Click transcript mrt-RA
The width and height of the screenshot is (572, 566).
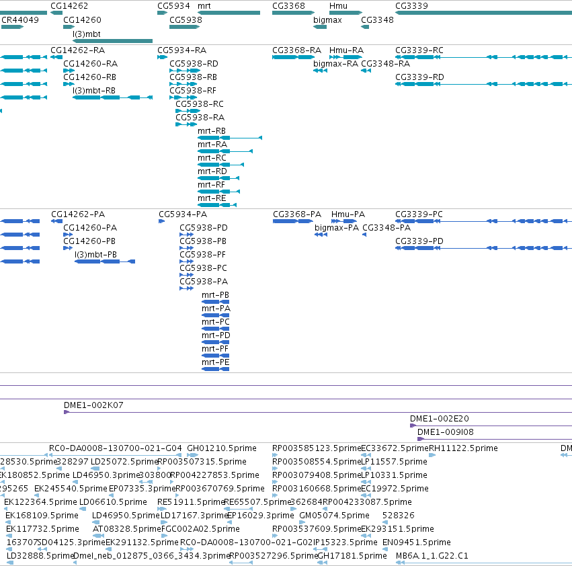225,151
